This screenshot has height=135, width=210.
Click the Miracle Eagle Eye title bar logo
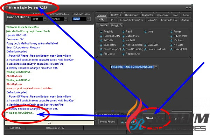[7, 8]
